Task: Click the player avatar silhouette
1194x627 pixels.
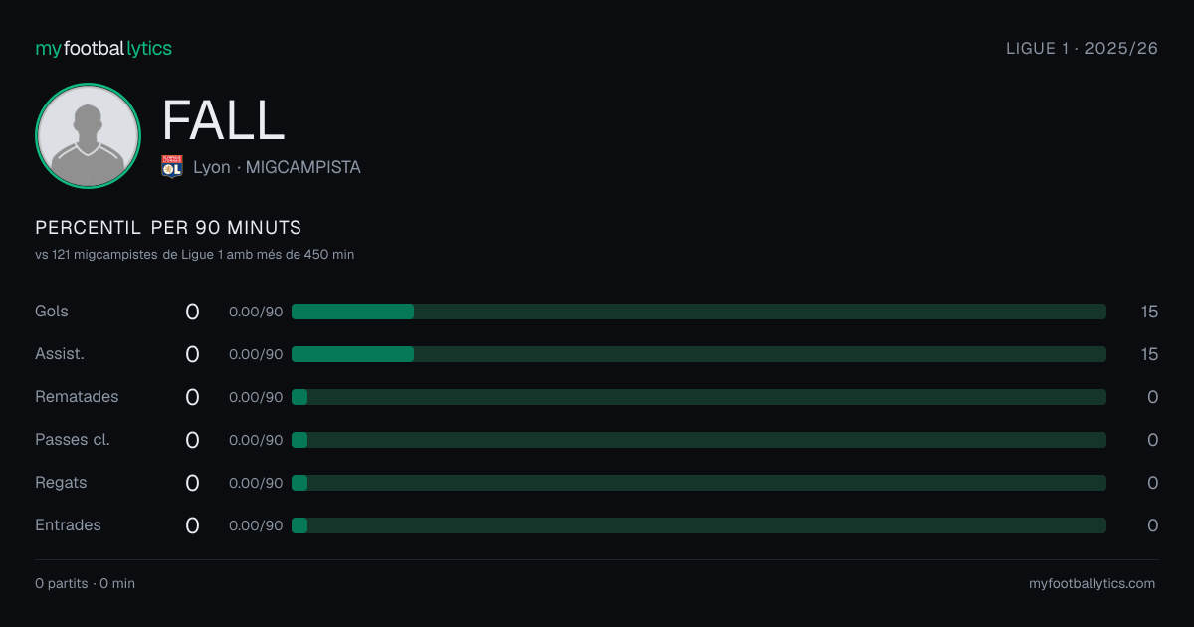Action: (88, 136)
